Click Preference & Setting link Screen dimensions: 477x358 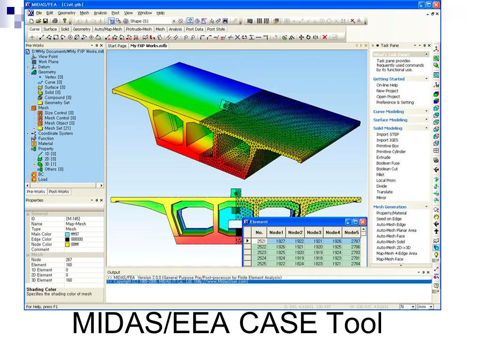tap(395, 102)
